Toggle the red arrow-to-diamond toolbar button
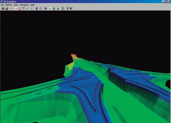The height and width of the screenshot is (123, 171). coord(16,9)
